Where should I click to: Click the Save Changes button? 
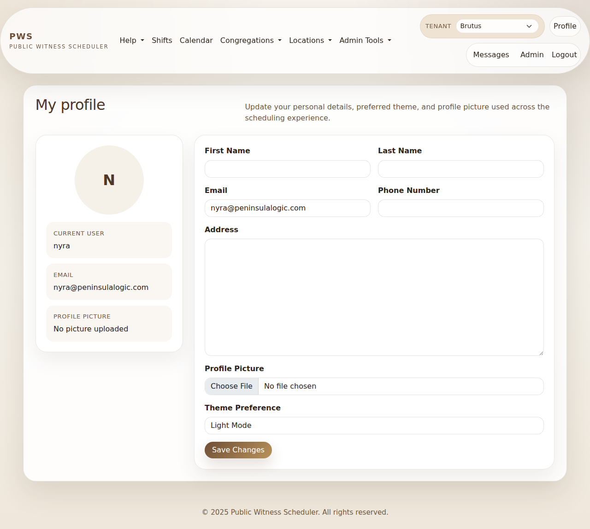[x=238, y=450]
